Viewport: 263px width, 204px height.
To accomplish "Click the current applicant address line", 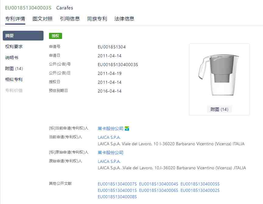I will pyautogui.click(x=171, y=144).
